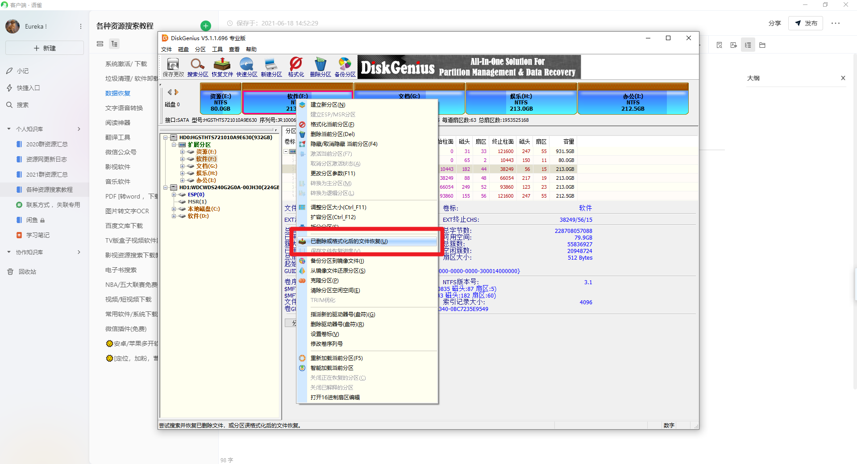Select ESP(0) in the disk tree
The image size is (857, 464).
click(196, 195)
